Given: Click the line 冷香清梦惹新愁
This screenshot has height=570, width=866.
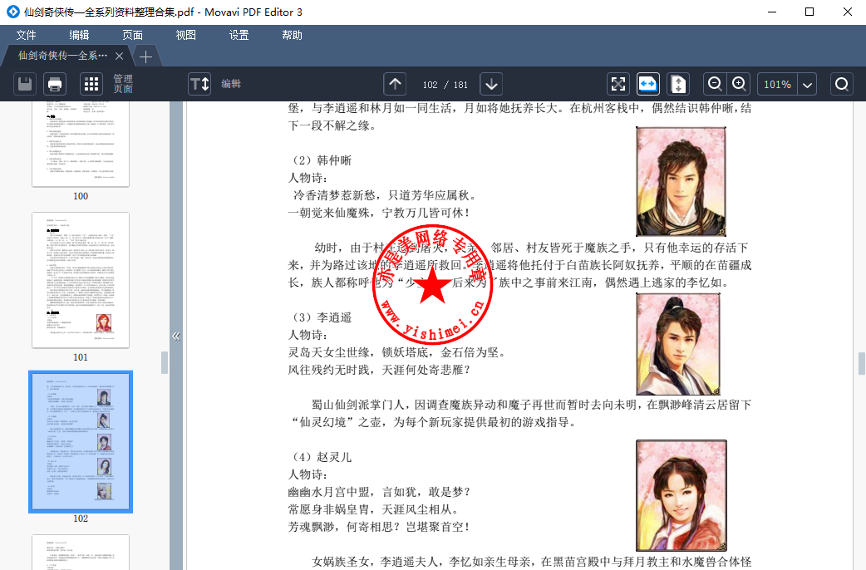Looking at the screenshot, I should (x=385, y=195).
